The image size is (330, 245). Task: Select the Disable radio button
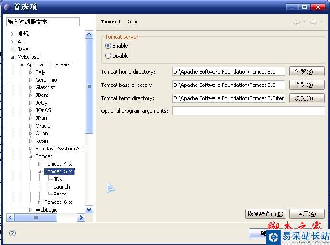[x=108, y=56]
